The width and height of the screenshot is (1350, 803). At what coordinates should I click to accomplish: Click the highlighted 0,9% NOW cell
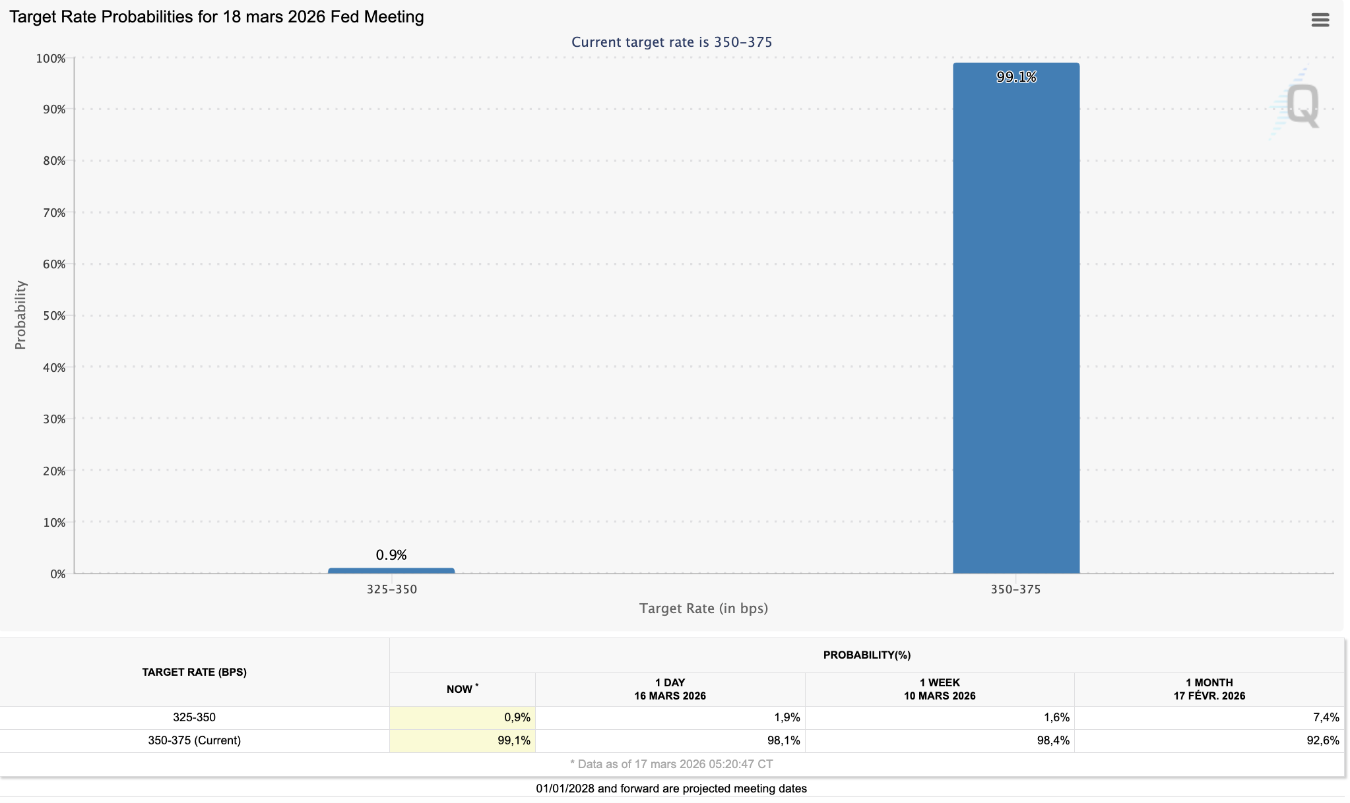pyautogui.click(x=462, y=717)
